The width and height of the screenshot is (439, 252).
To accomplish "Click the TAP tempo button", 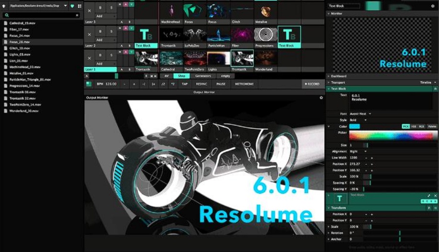I will pyautogui.click(x=185, y=84).
